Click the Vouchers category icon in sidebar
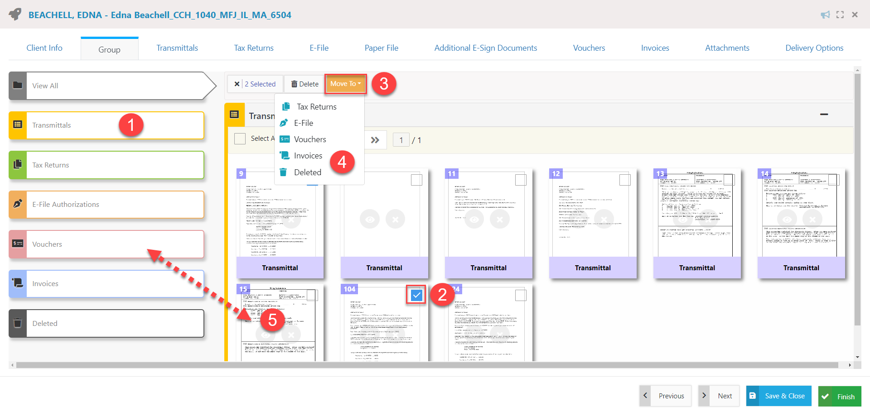 [18, 244]
